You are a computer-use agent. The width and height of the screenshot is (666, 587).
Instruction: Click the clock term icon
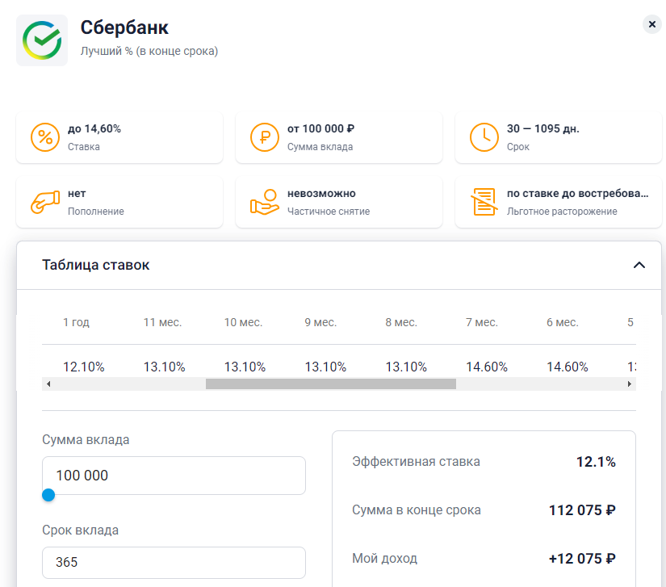(484, 137)
